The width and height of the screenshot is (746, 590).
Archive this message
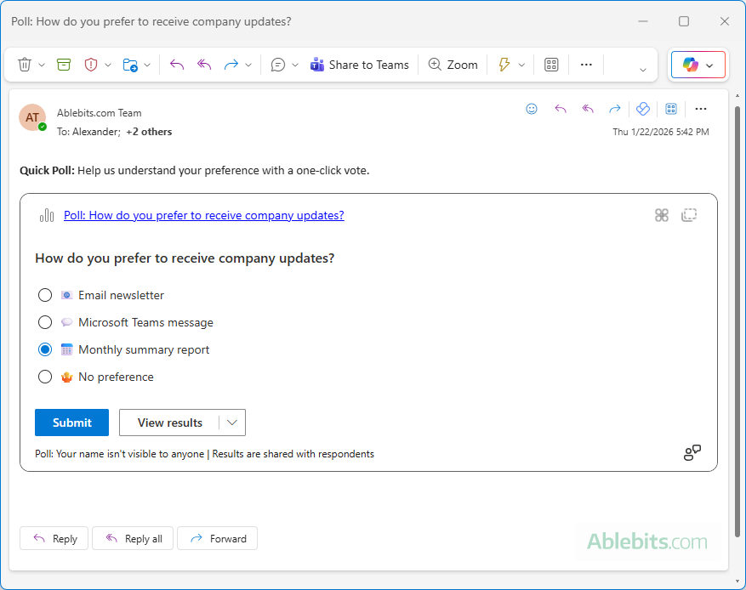(x=63, y=64)
